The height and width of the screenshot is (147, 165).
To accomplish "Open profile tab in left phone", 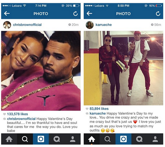I will 73,139.
